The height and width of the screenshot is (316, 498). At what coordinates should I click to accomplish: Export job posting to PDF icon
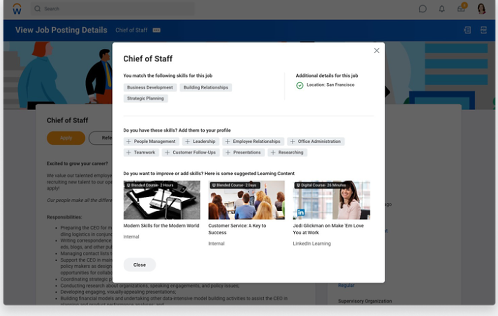[x=484, y=30]
